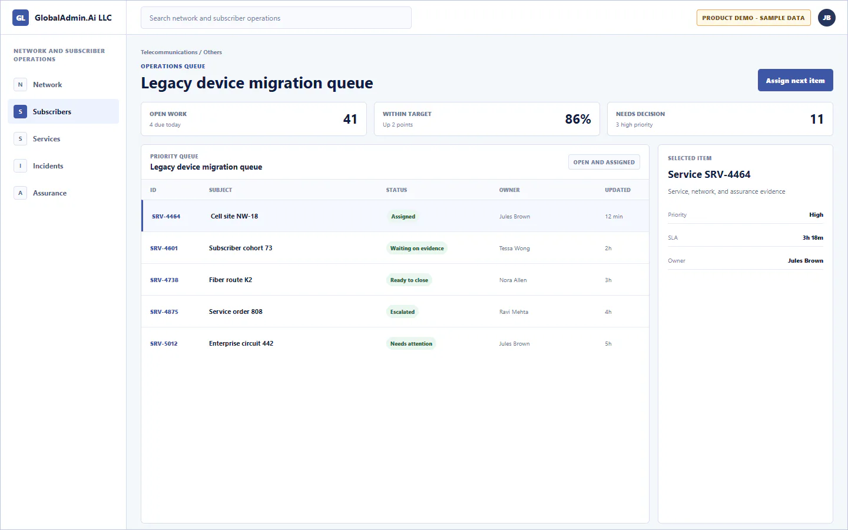Click the Subject column header
The width and height of the screenshot is (848, 530).
pos(220,190)
